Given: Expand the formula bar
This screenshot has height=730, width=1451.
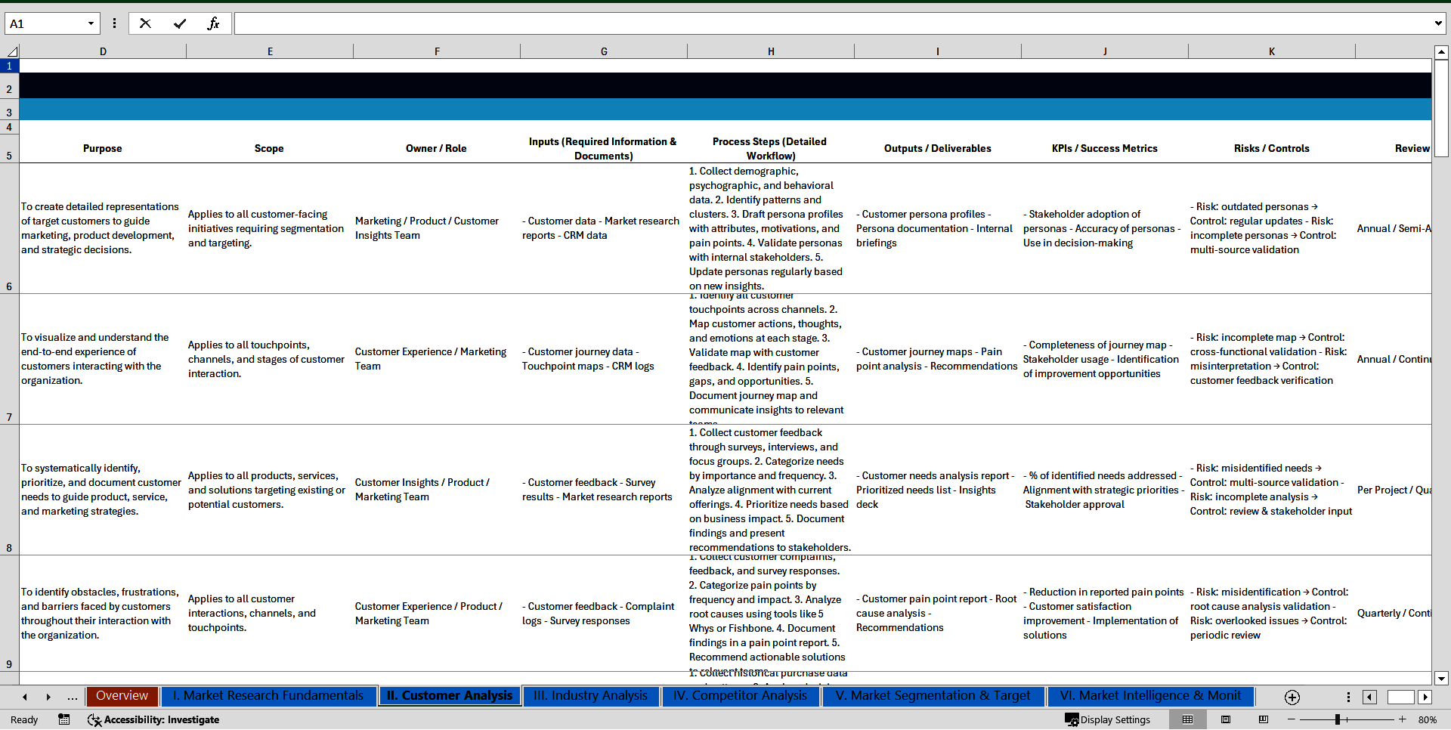Looking at the screenshot, I should point(1437,23).
